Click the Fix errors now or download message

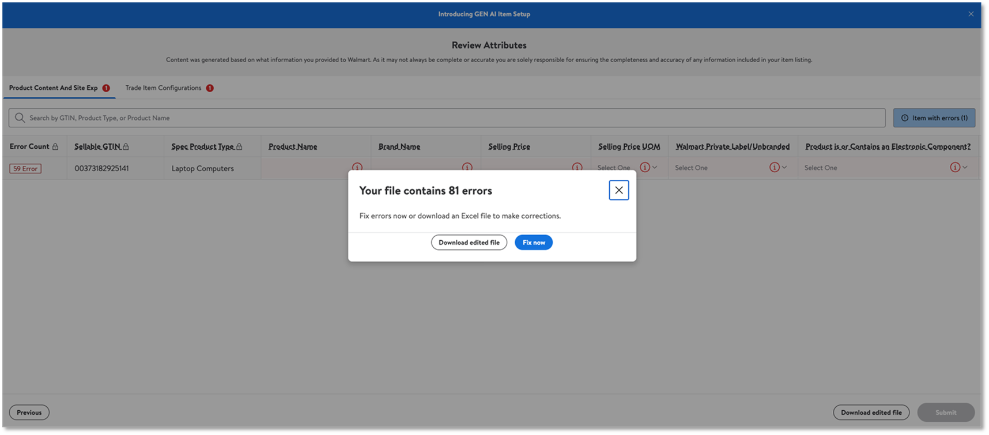pos(460,216)
